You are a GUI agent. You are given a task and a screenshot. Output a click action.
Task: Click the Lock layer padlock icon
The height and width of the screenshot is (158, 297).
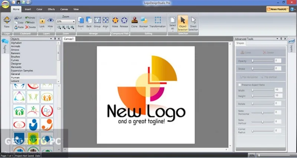point(42,20)
